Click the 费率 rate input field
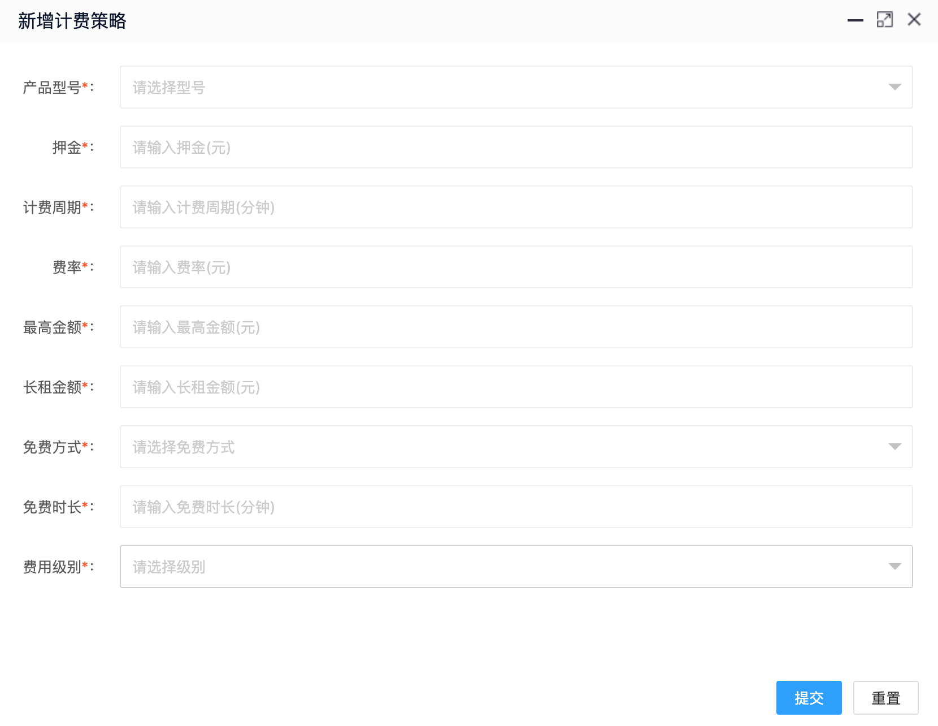Image resolution: width=938 pixels, height=726 pixels. click(516, 267)
